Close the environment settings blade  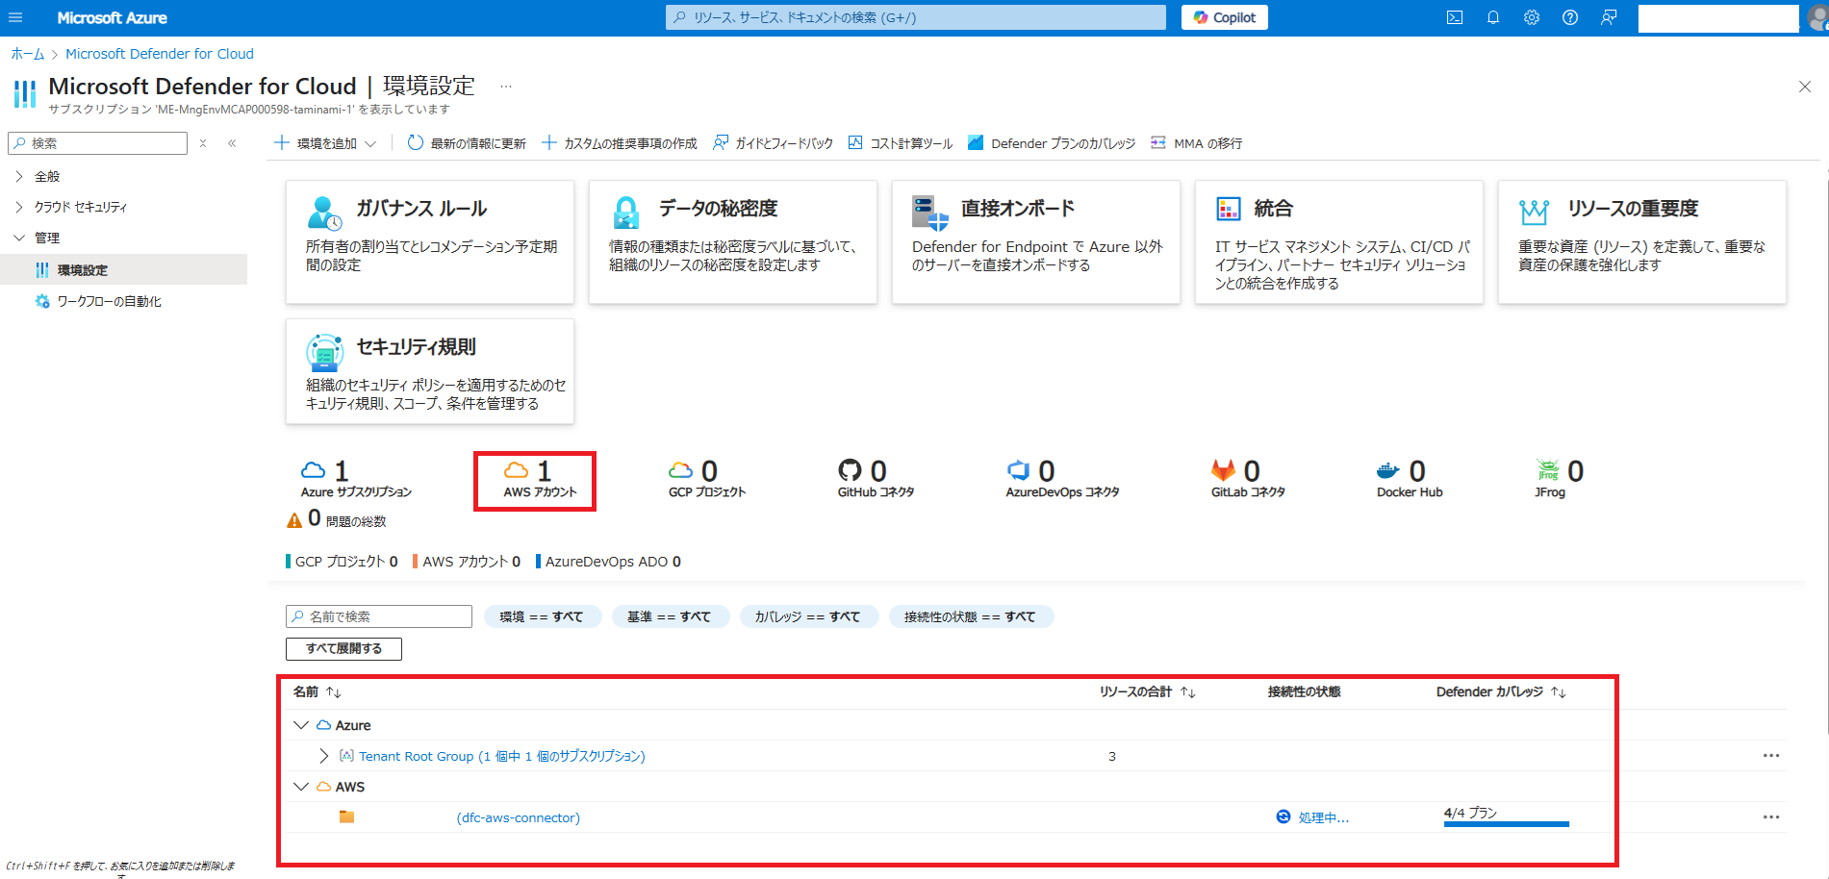(x=1805, y=87)
